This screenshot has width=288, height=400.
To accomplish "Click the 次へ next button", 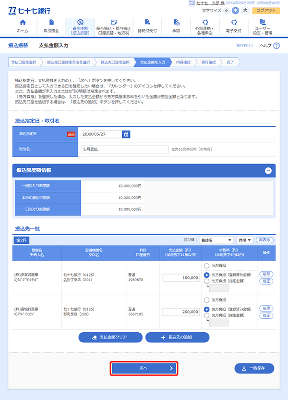I will coord(144,368).
